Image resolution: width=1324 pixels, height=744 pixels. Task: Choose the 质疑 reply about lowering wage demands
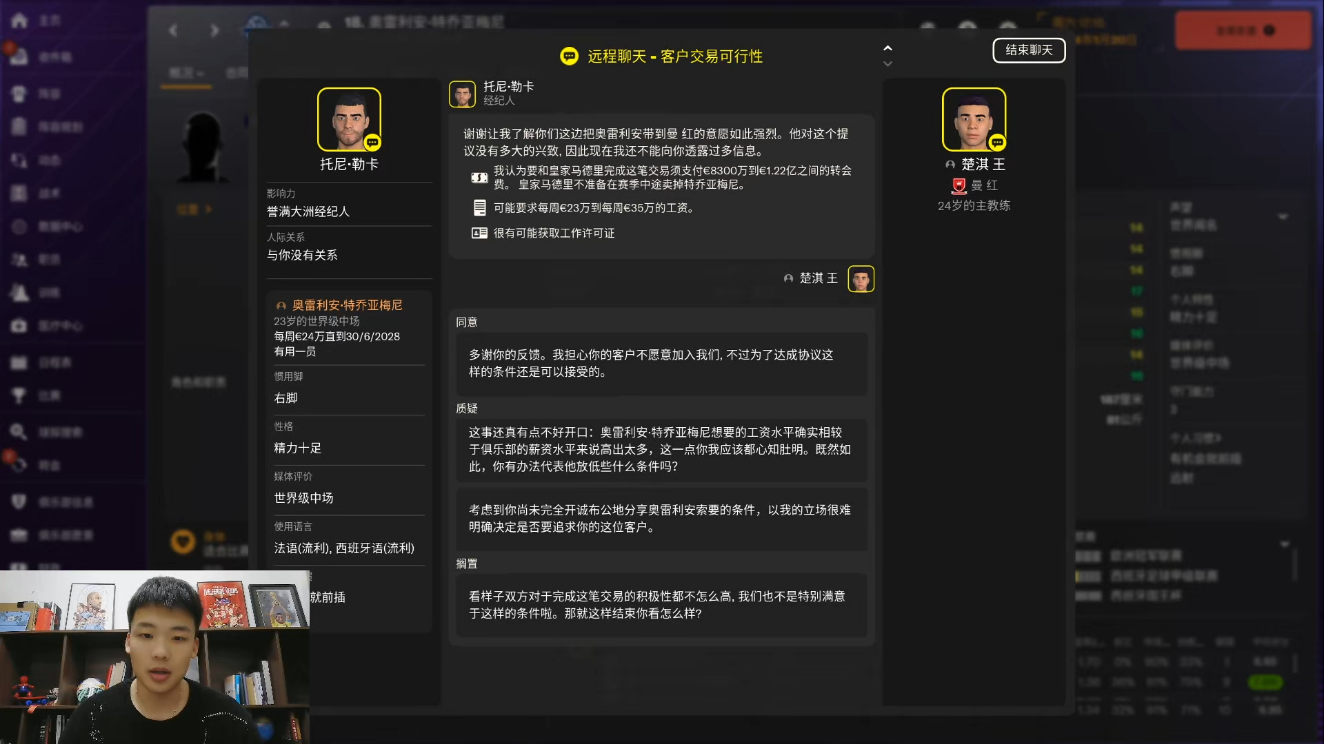(x=661, y=449)
